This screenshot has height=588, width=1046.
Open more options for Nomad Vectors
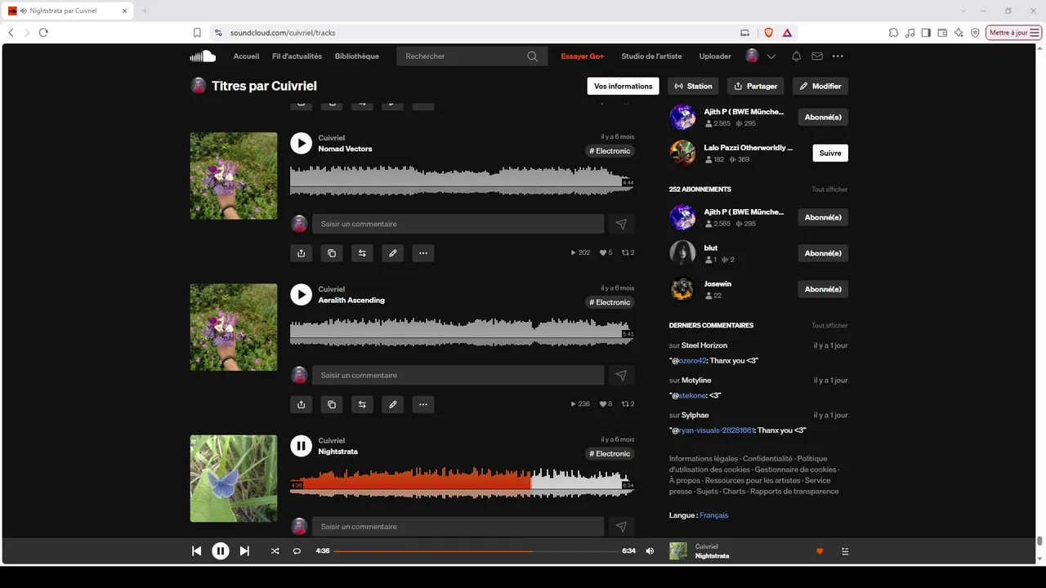[422, 253]
